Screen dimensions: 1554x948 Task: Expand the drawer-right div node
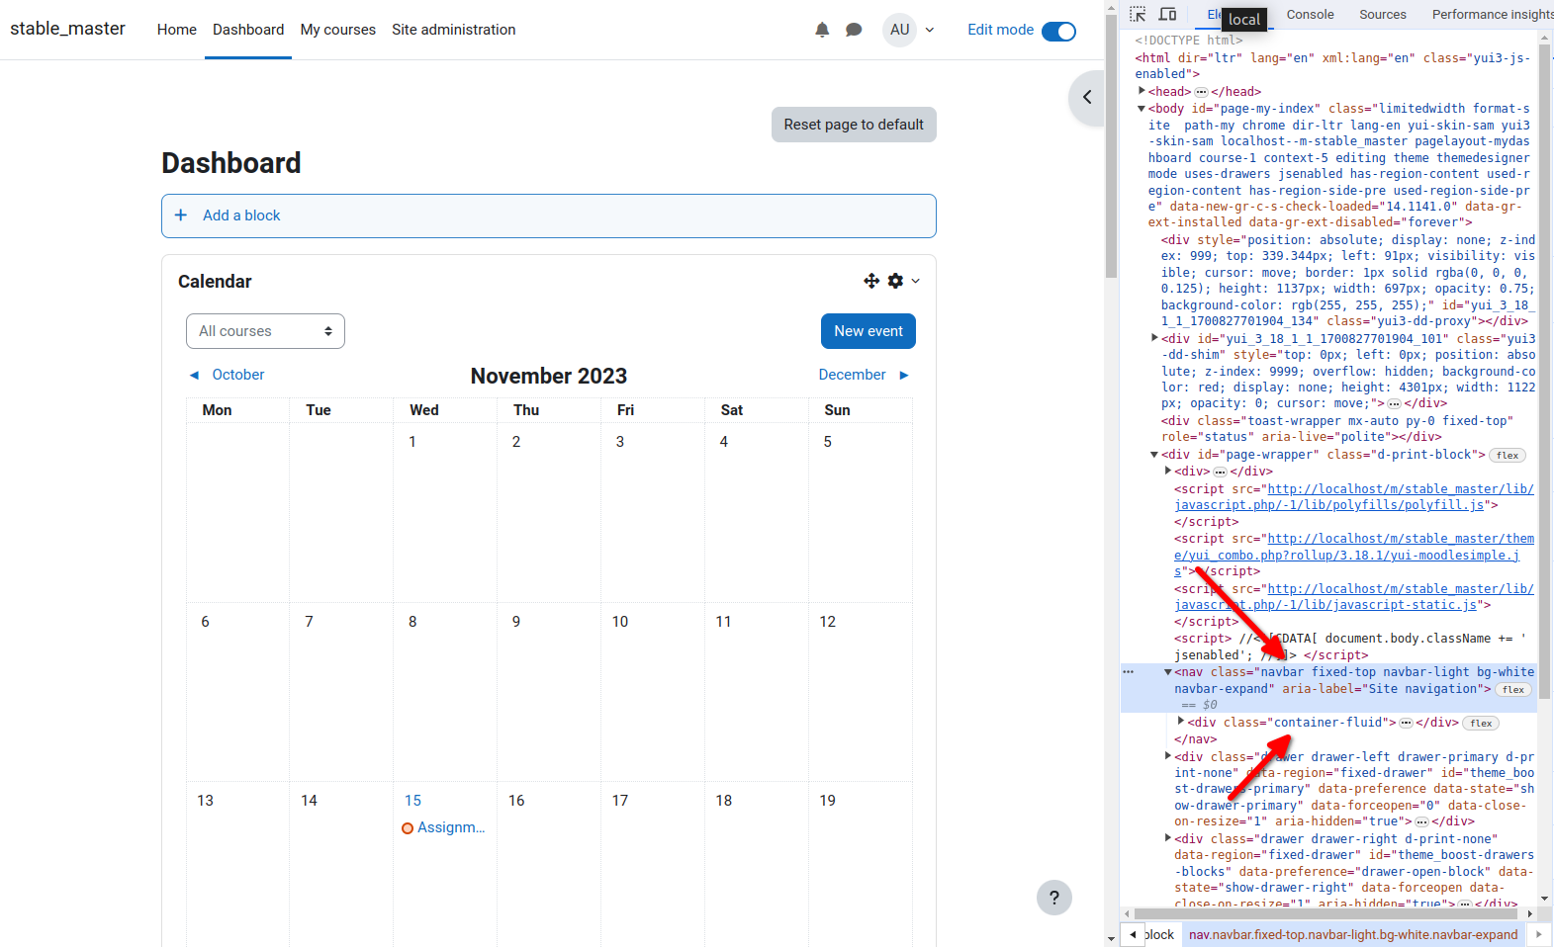tap(1168, 838)
